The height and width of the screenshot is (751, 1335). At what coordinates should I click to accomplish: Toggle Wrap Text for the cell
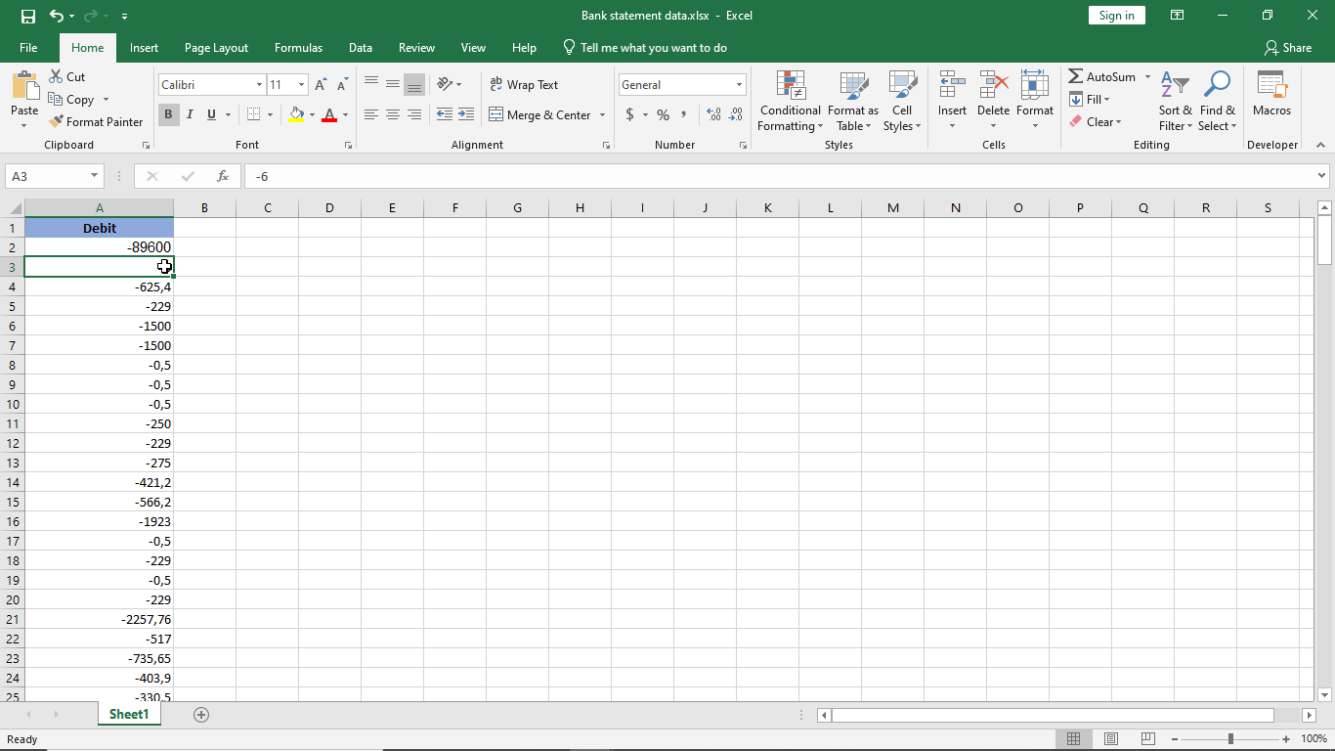tap(525, 84)
